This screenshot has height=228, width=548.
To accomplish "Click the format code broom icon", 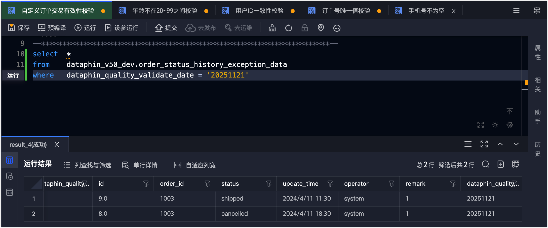I will click(272, 28).
